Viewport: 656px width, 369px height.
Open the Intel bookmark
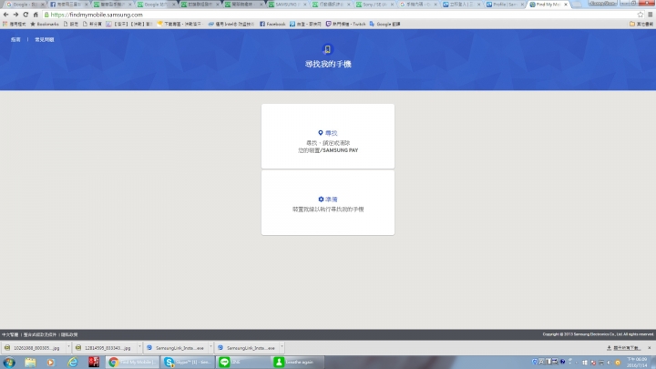point(231,24)
